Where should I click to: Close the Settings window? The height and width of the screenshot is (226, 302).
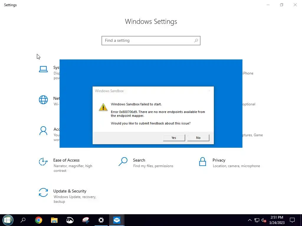click(295, 5)
